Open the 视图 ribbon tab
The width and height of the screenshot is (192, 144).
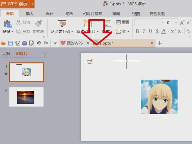136,13
